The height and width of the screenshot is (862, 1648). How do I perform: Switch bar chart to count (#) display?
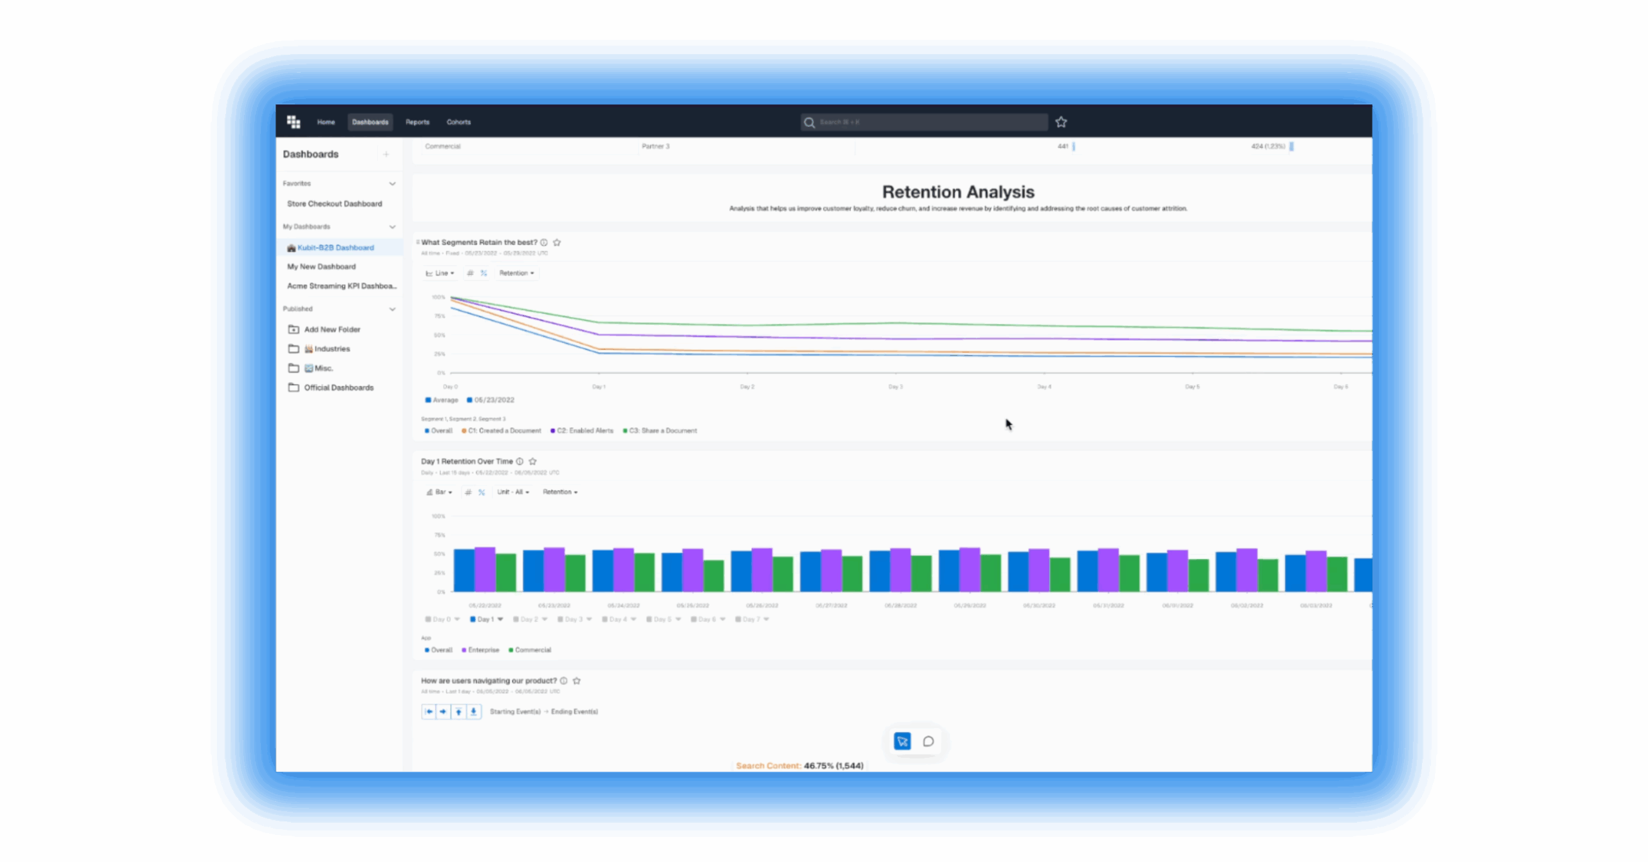[x=468, y=492]
